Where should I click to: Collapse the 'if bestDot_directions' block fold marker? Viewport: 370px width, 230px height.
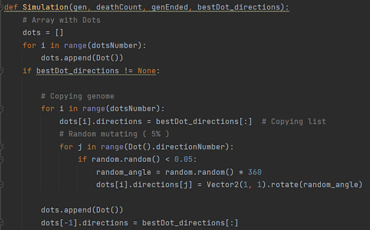tap(2, 71)
